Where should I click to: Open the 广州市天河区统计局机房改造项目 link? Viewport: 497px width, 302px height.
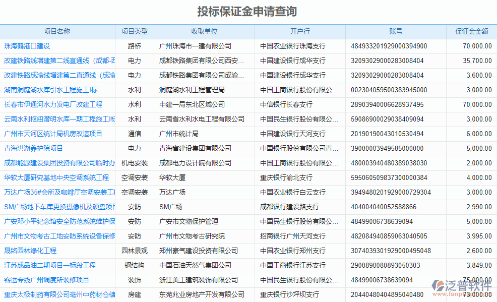(x=53, y=134)
